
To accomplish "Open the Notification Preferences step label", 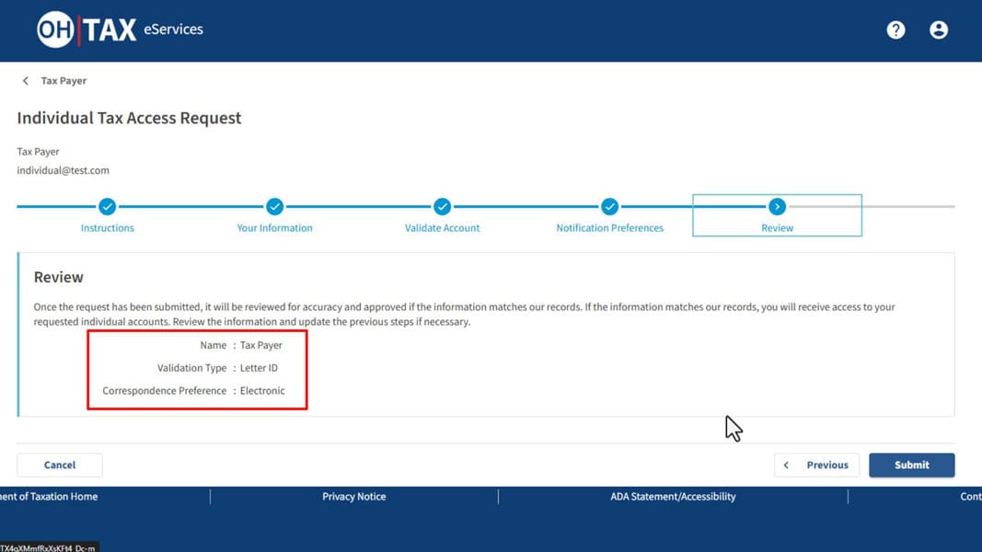I will [609, 228].
